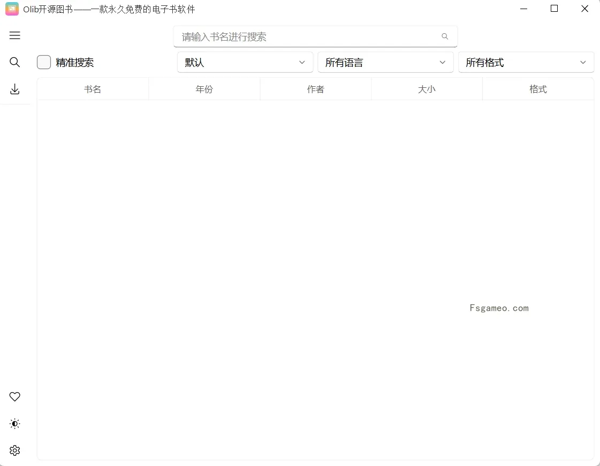Open the downloads page icon in sidebar

[14, 89]
